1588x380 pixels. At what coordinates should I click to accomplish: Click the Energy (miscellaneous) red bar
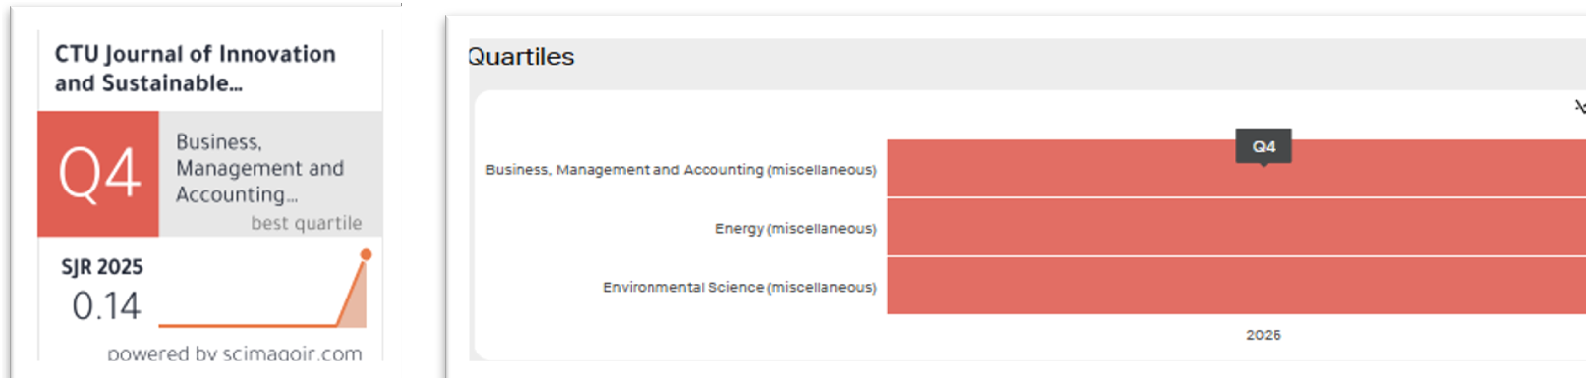point(1237,227)
